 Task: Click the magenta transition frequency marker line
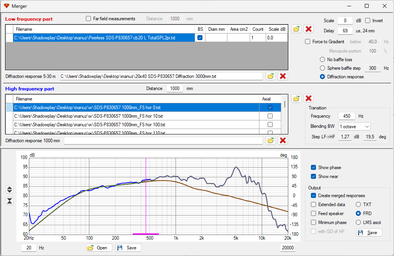tap(146, 196)
